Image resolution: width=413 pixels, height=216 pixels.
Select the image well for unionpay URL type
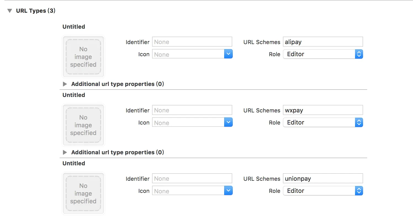pyautogui.click(x=83, y=193)
